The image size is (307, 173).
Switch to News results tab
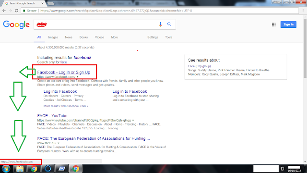click(x=69, y=37)
